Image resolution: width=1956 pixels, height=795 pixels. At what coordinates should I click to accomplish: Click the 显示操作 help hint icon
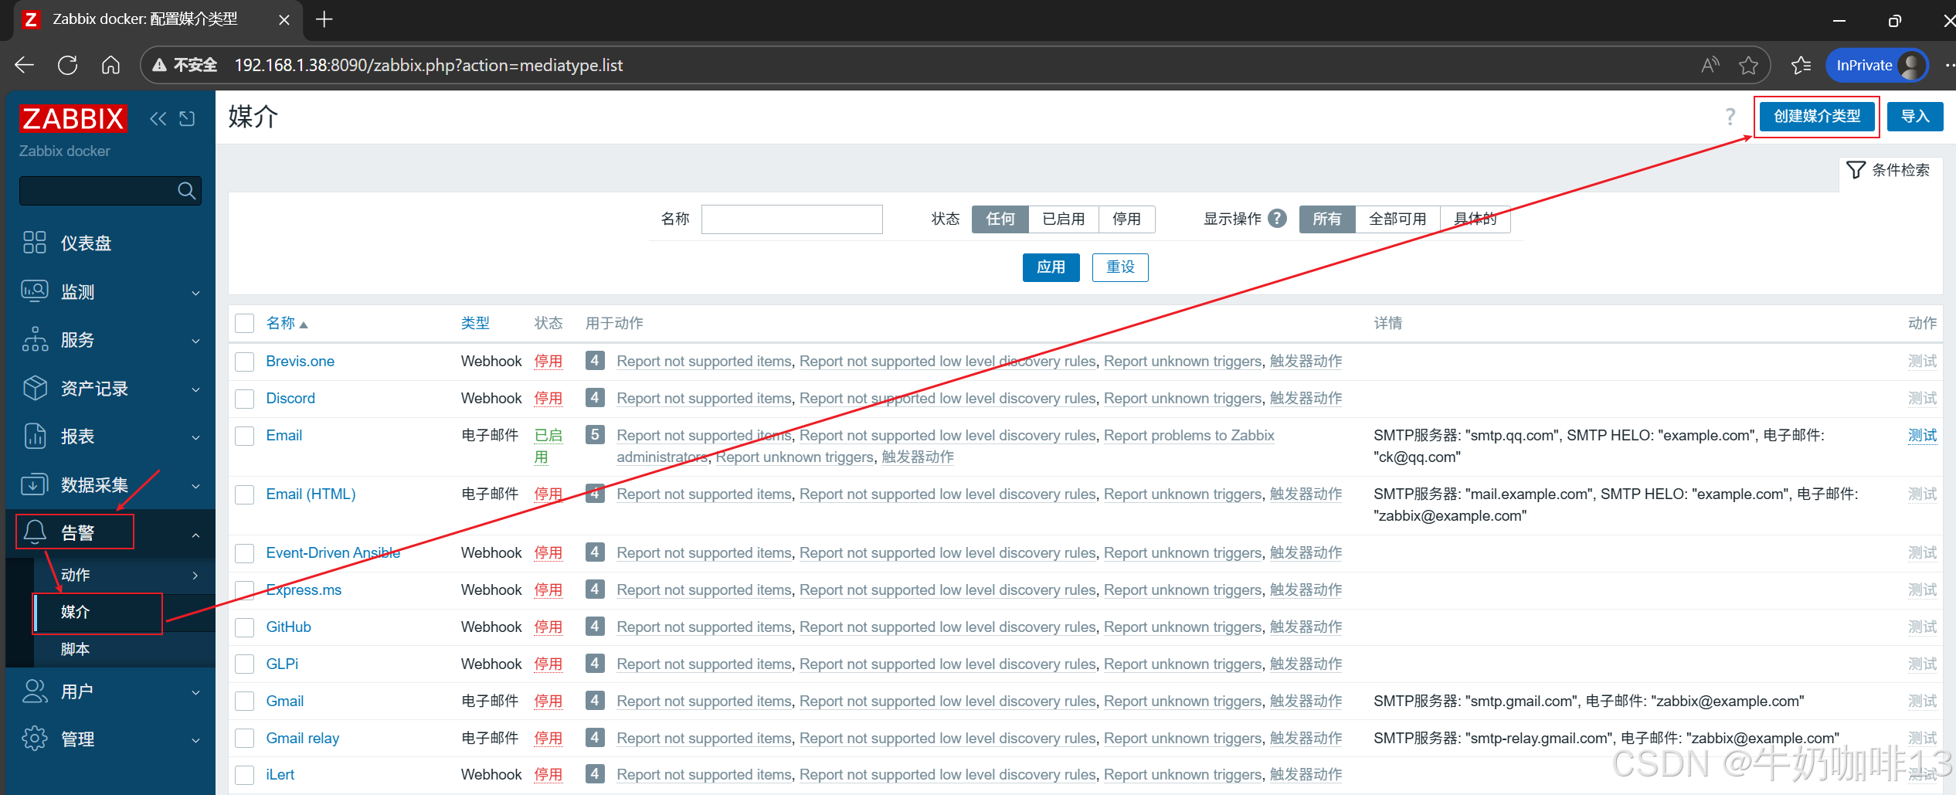1278,219
